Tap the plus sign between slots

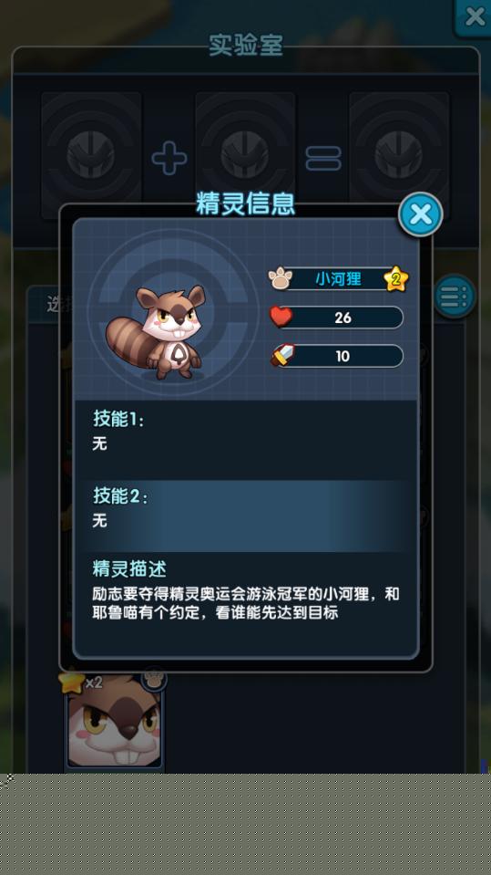click(x=169, y=158)
